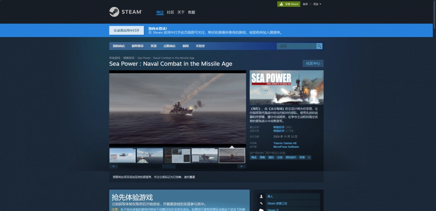Open the 您的商店 tab

[119, 46]
